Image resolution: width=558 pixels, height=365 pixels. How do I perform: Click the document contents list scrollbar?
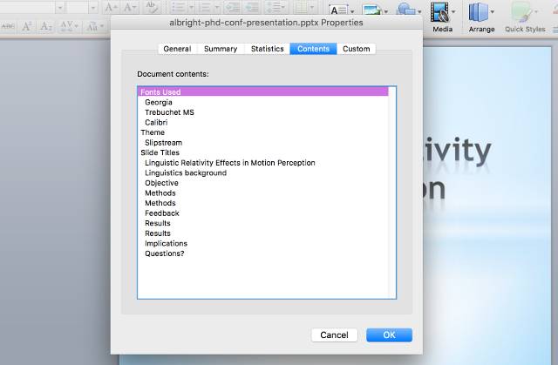(391, 193)
